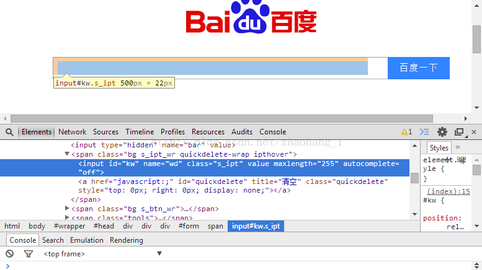Click the page scroll-left arrow
The width and height of the screenshot is (482, 270).
tap(5, 118)
